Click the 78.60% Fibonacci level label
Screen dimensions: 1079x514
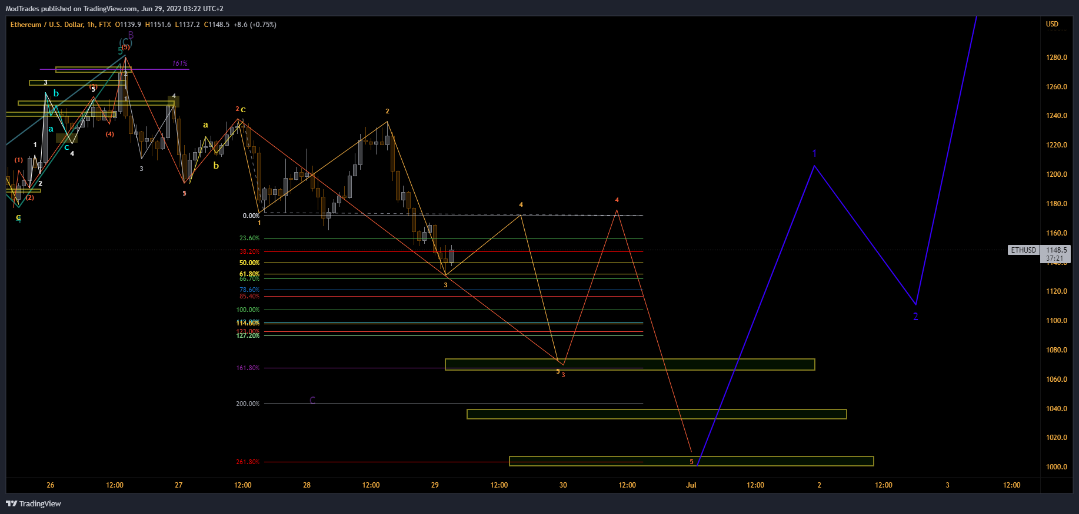[249, 290]
